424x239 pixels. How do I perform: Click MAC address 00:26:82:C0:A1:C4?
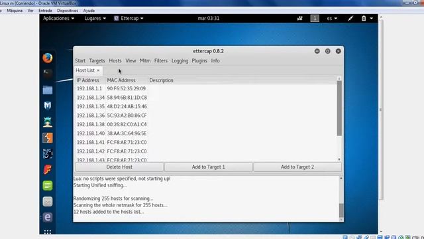pyautogui.click(x=127, y=124)
